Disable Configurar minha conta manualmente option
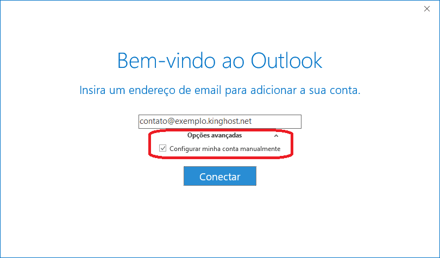Viewport: 440px width, 258px height. 163,148
